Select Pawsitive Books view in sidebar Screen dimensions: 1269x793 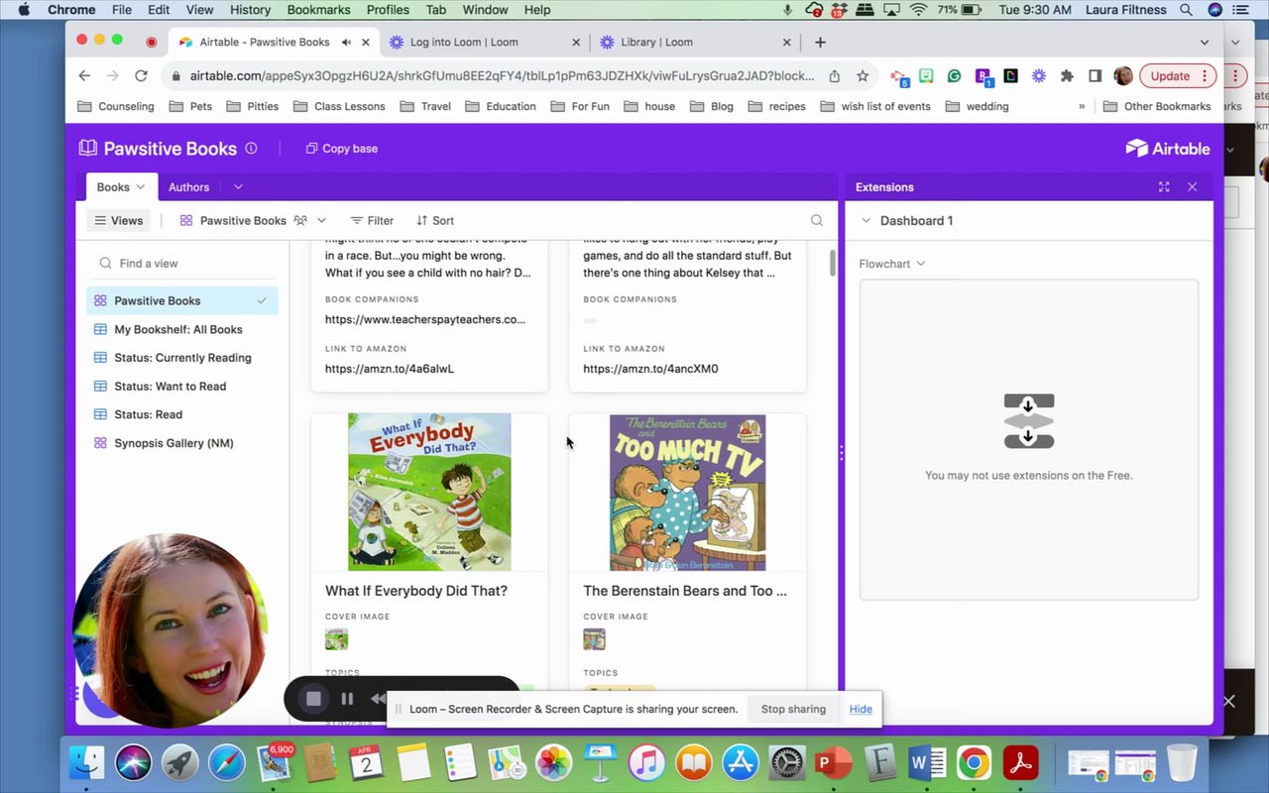(x=182, y=300)
